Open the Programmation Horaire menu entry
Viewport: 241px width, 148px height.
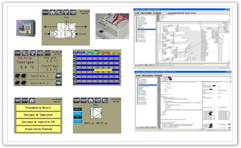[x=38, y=108]
